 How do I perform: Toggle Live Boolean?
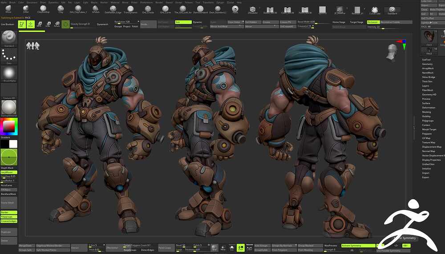[8, 24]
